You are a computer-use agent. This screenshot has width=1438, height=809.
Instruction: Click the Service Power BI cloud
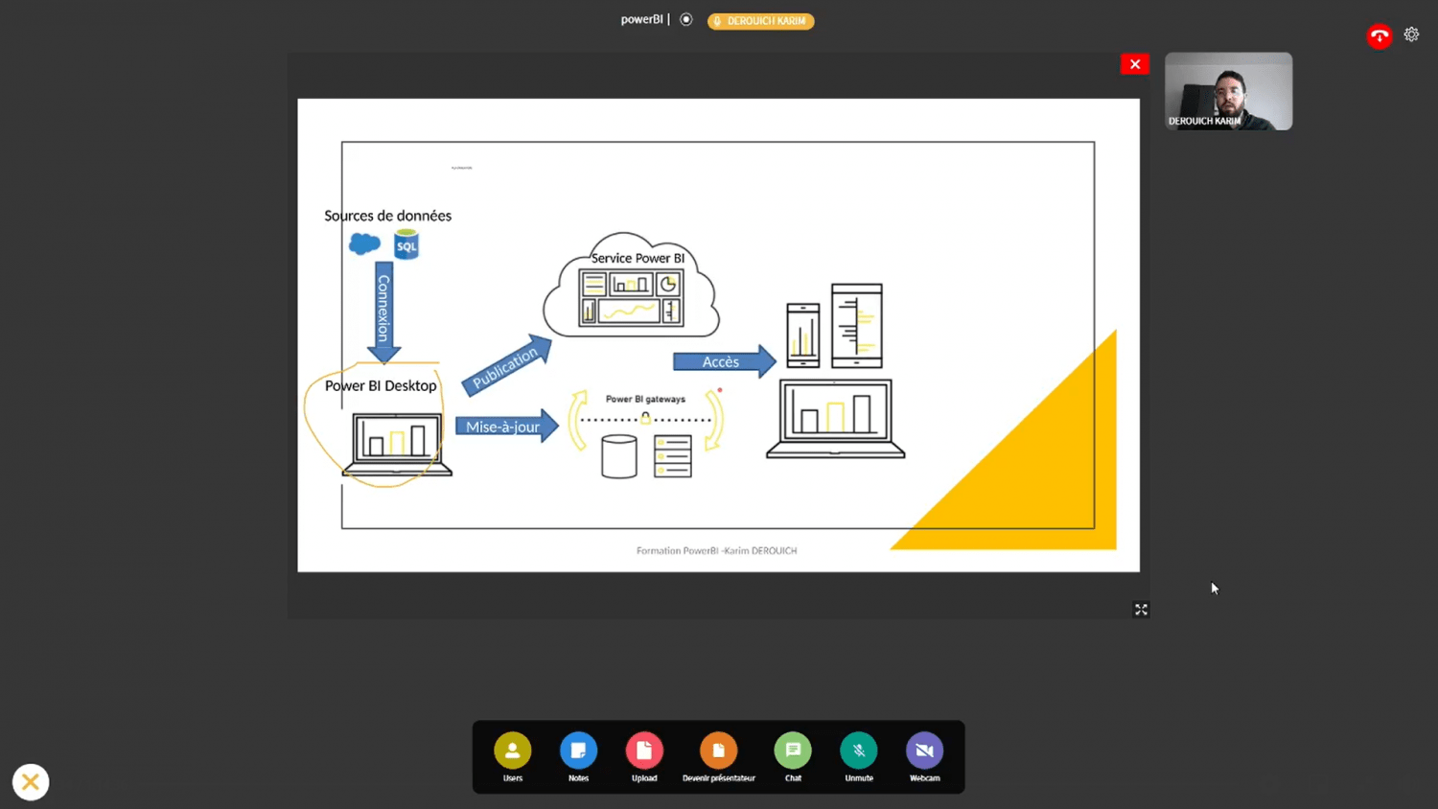point(631,285)
